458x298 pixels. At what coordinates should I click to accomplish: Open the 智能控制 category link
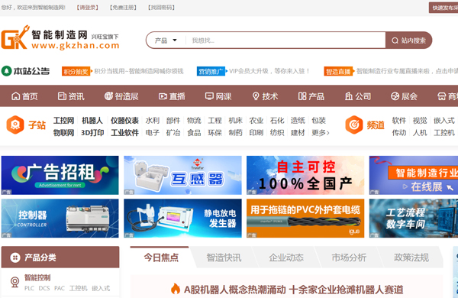click(x=37, y=277)
